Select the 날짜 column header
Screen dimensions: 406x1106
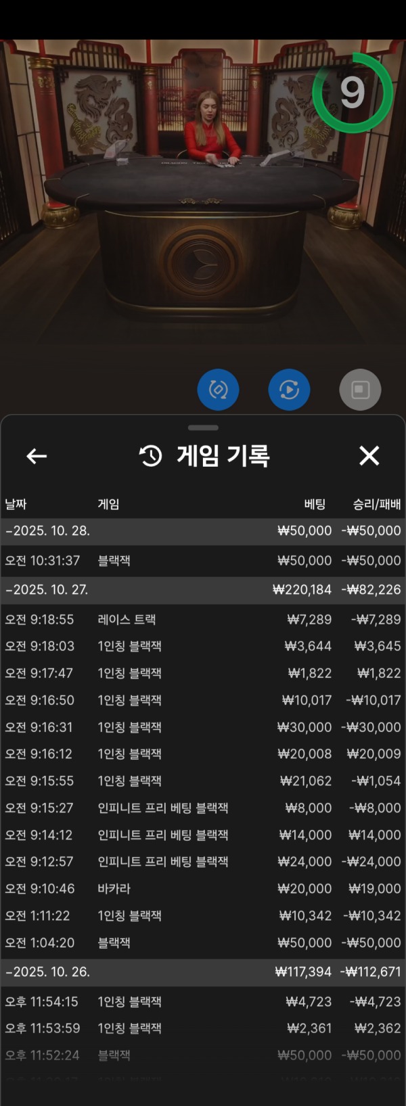(16, 504)
